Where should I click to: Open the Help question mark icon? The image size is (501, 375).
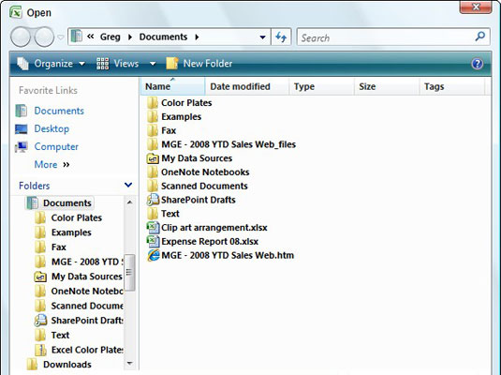[x=477, y=64]
